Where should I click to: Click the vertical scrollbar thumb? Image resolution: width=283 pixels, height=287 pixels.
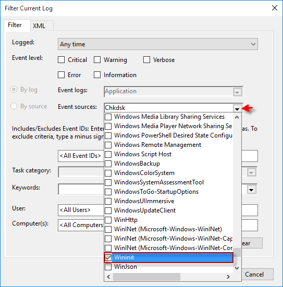pos(237,253)
